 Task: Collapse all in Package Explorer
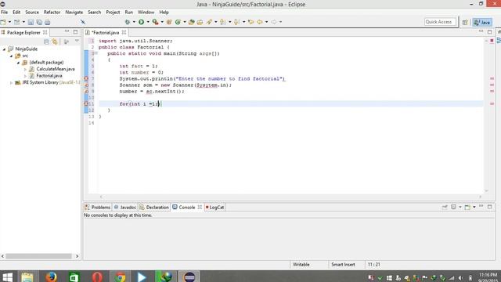coord(46,42)
